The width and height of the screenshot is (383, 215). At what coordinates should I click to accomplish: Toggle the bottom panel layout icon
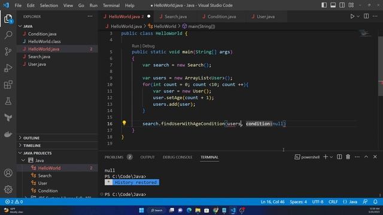333,5
